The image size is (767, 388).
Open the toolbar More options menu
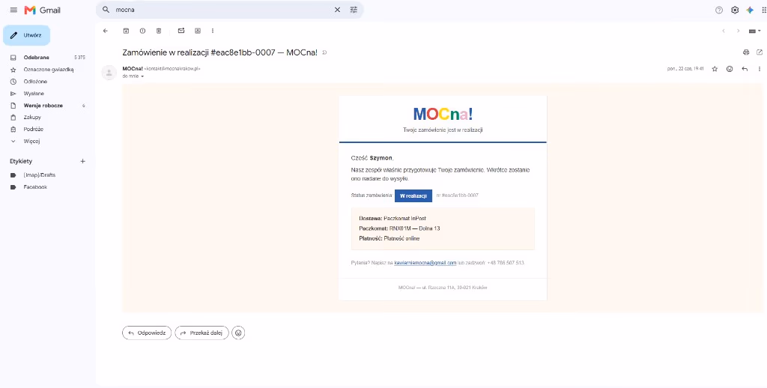213,31
